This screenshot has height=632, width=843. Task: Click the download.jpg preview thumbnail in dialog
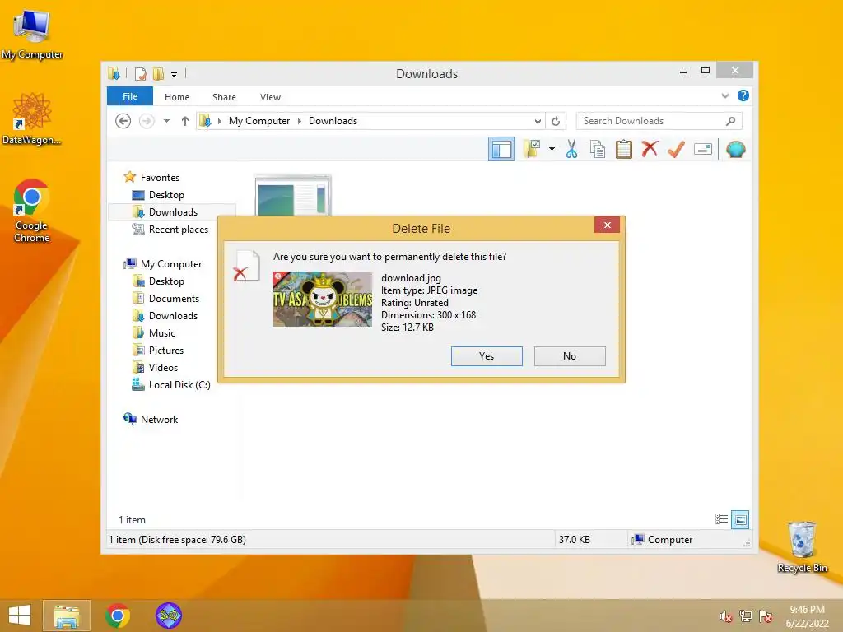(x=323, y=299)
